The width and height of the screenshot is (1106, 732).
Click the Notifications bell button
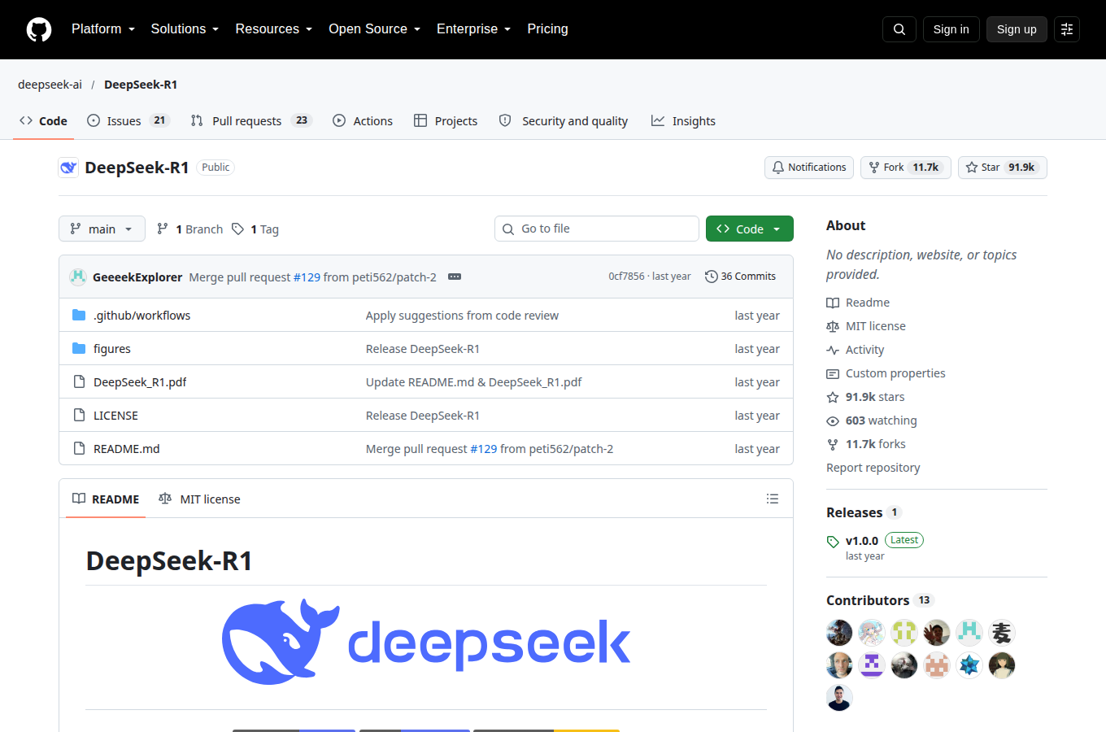click(809, 168)
